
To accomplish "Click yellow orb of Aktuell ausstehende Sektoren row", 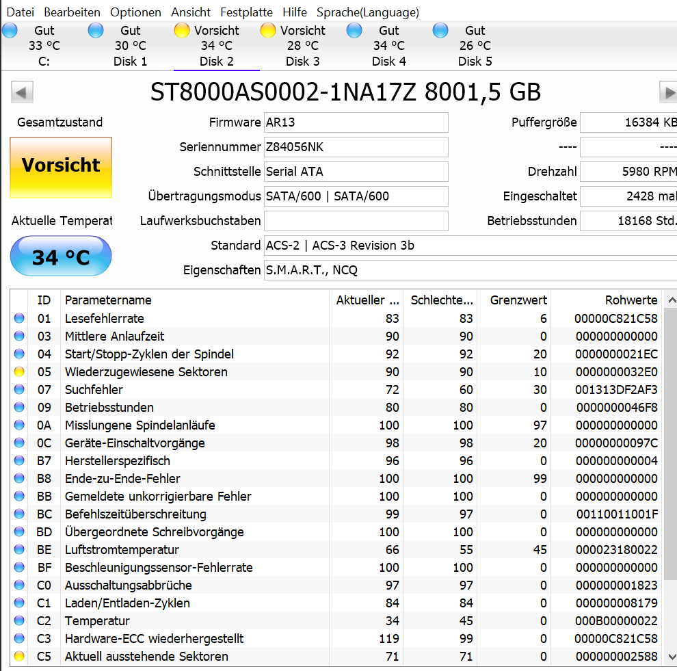I will [19, 657].
